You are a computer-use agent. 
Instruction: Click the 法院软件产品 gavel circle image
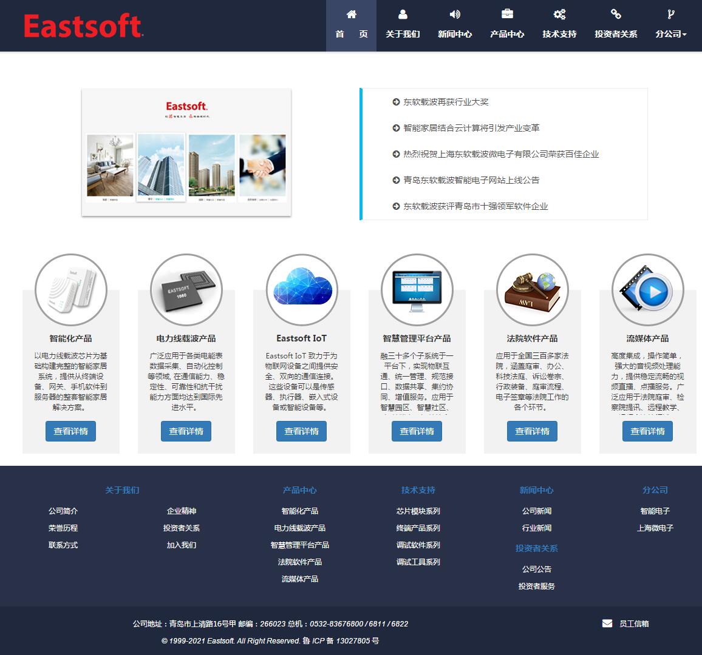533,290
